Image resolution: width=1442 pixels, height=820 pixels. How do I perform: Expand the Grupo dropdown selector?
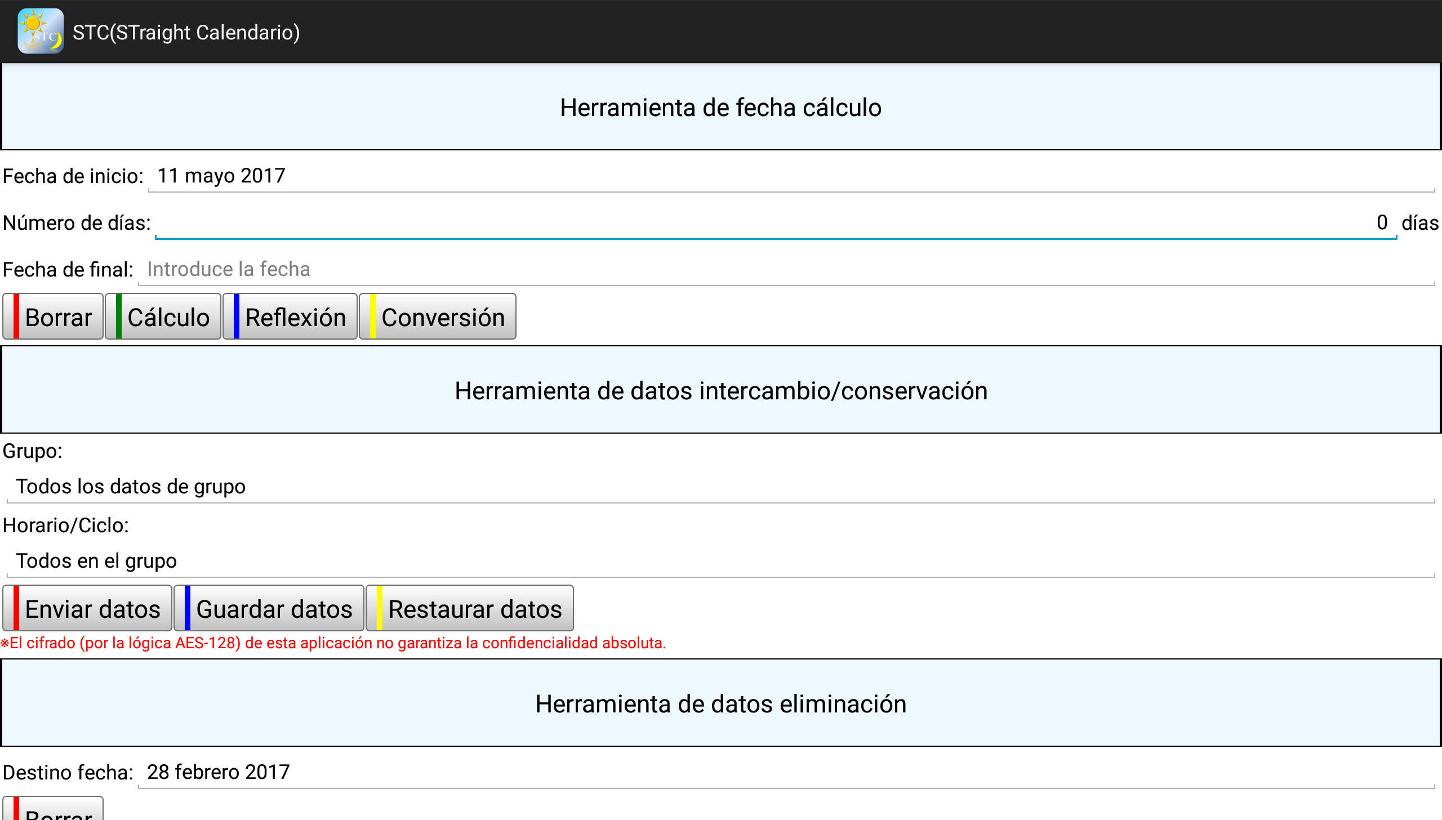coord(720,487)
